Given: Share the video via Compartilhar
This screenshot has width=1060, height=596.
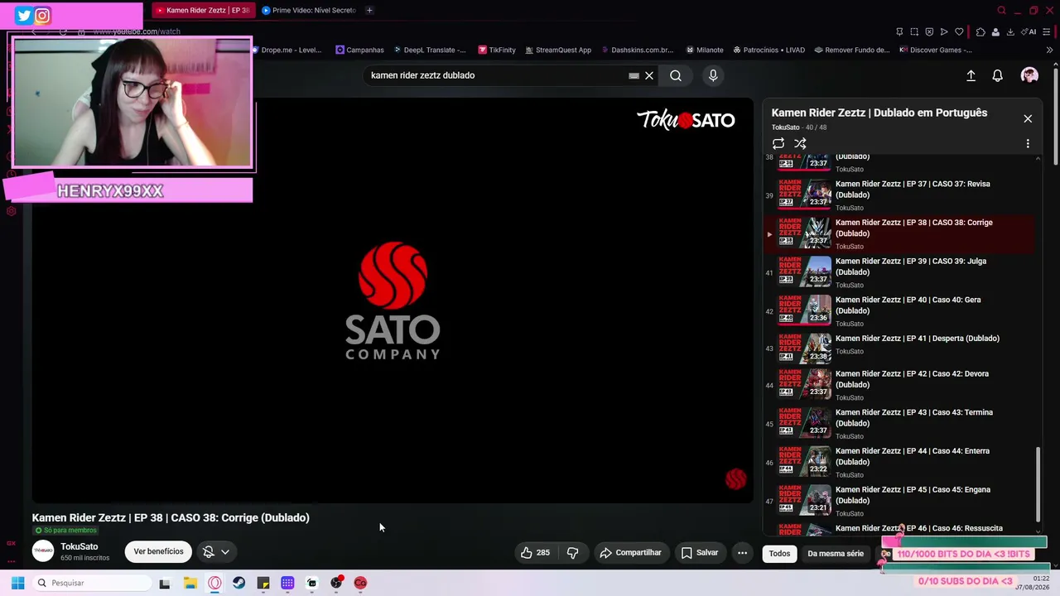Looking at the screenshot, I should pos(631,552).
